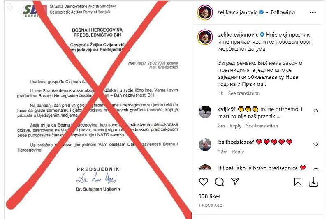Like cvijic91's comment
The height and width of the screenshot is (219, 329).
point(316,111)
